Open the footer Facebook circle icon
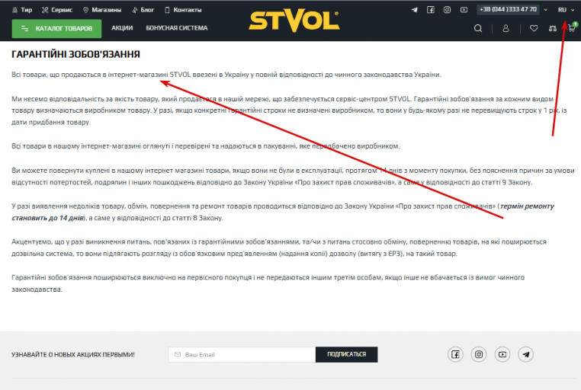The width and height of the screenshot is (581, 390). (x=455, y=354)
